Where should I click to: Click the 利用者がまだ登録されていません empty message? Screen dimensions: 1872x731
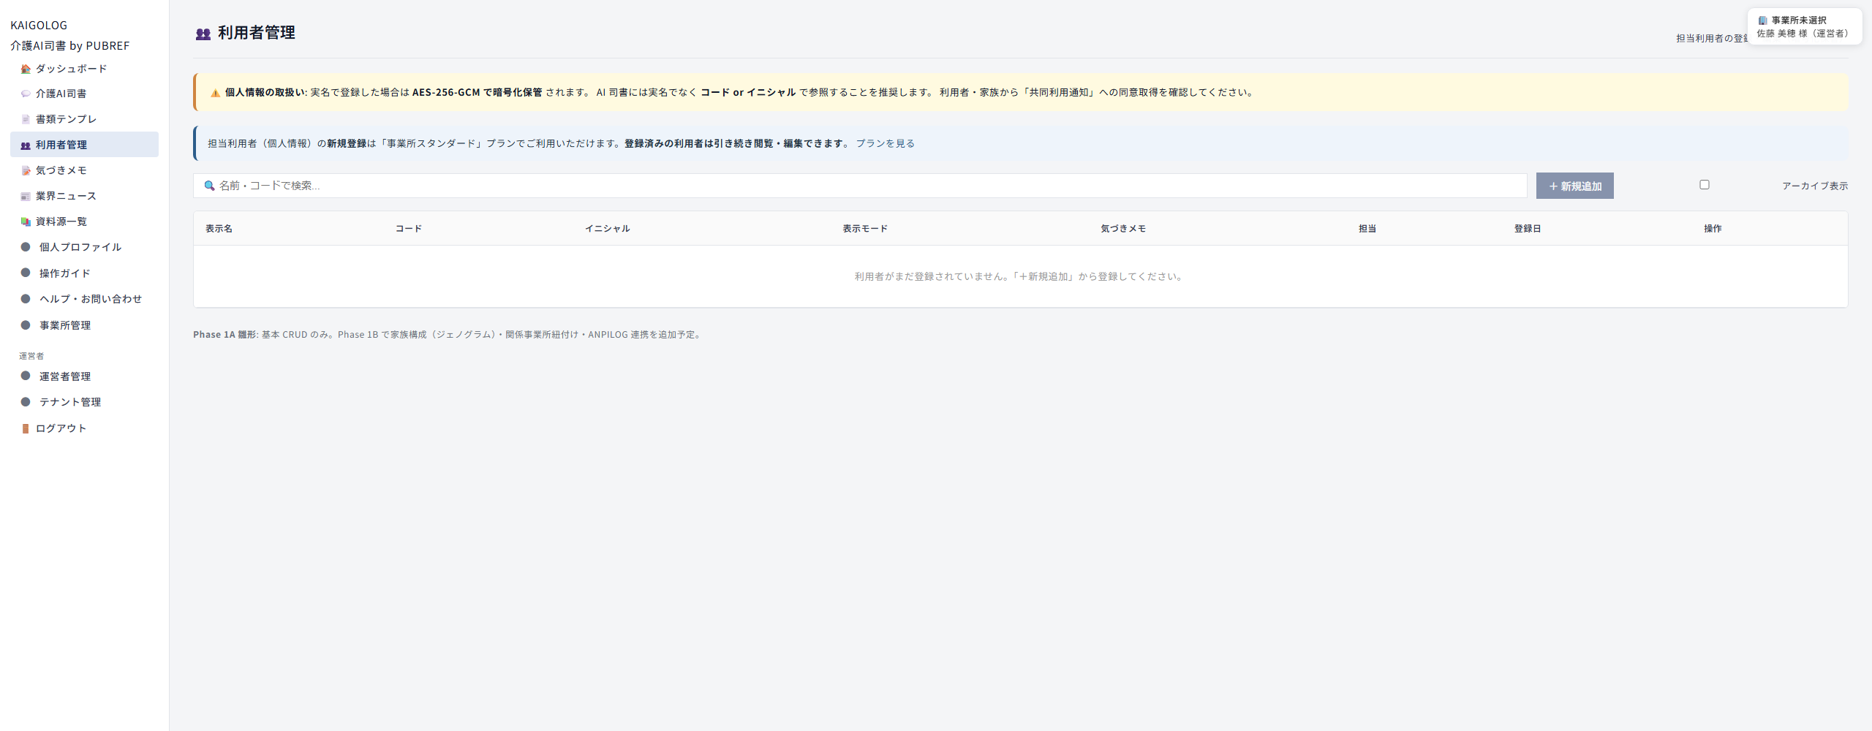(1020, 276)
